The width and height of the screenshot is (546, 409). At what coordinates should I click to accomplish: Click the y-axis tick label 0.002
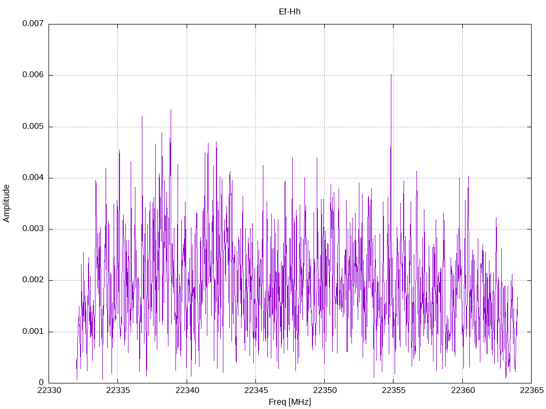click(33, 280)
